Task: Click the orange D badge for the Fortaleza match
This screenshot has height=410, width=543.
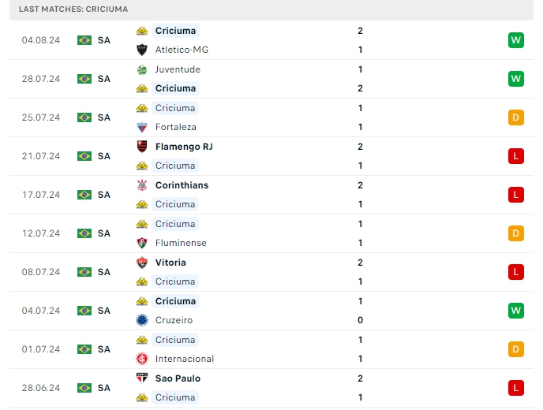Action: pyautogui.click(x=516, y=117)
